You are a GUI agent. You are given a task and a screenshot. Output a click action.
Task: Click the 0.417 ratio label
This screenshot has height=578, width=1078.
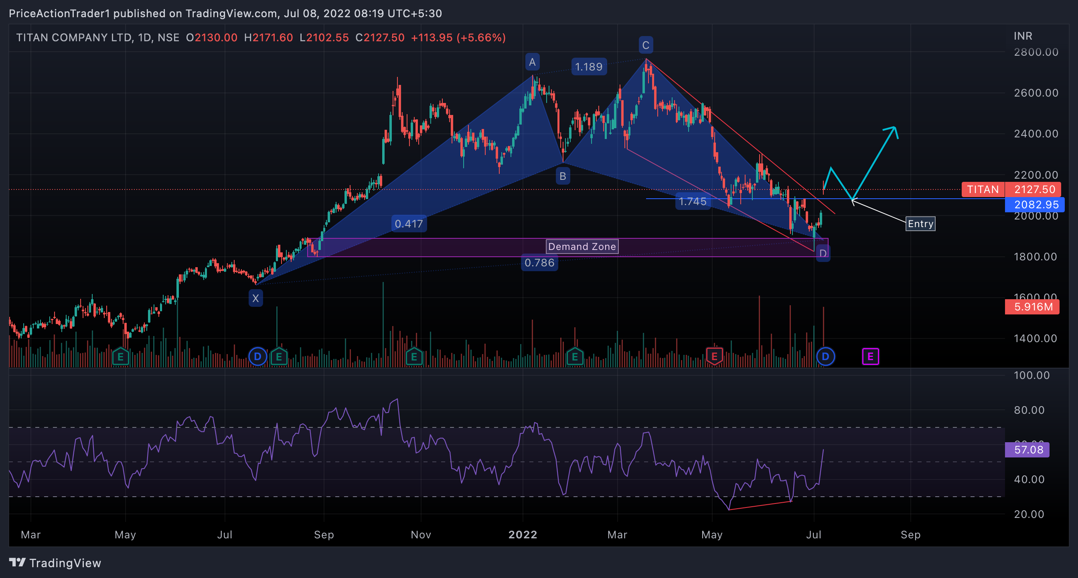coord(409,224)
